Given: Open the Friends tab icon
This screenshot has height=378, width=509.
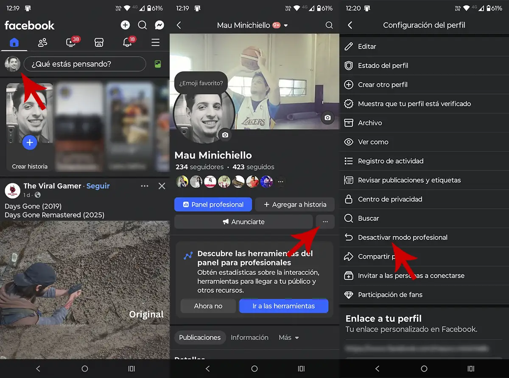Looking at the screenshot, I should click(x=42, y=42).
